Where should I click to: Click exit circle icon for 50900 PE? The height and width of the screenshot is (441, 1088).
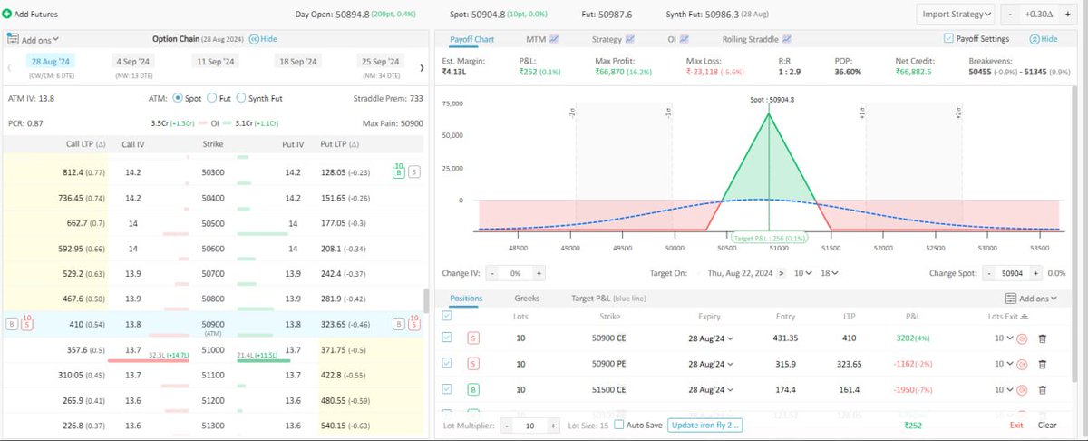tap(1022, 364)
